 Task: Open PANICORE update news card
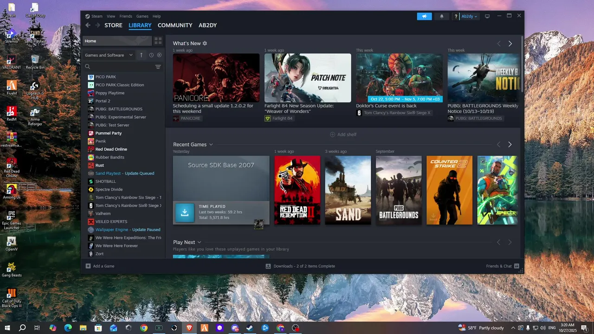click(x=216, y=78)
